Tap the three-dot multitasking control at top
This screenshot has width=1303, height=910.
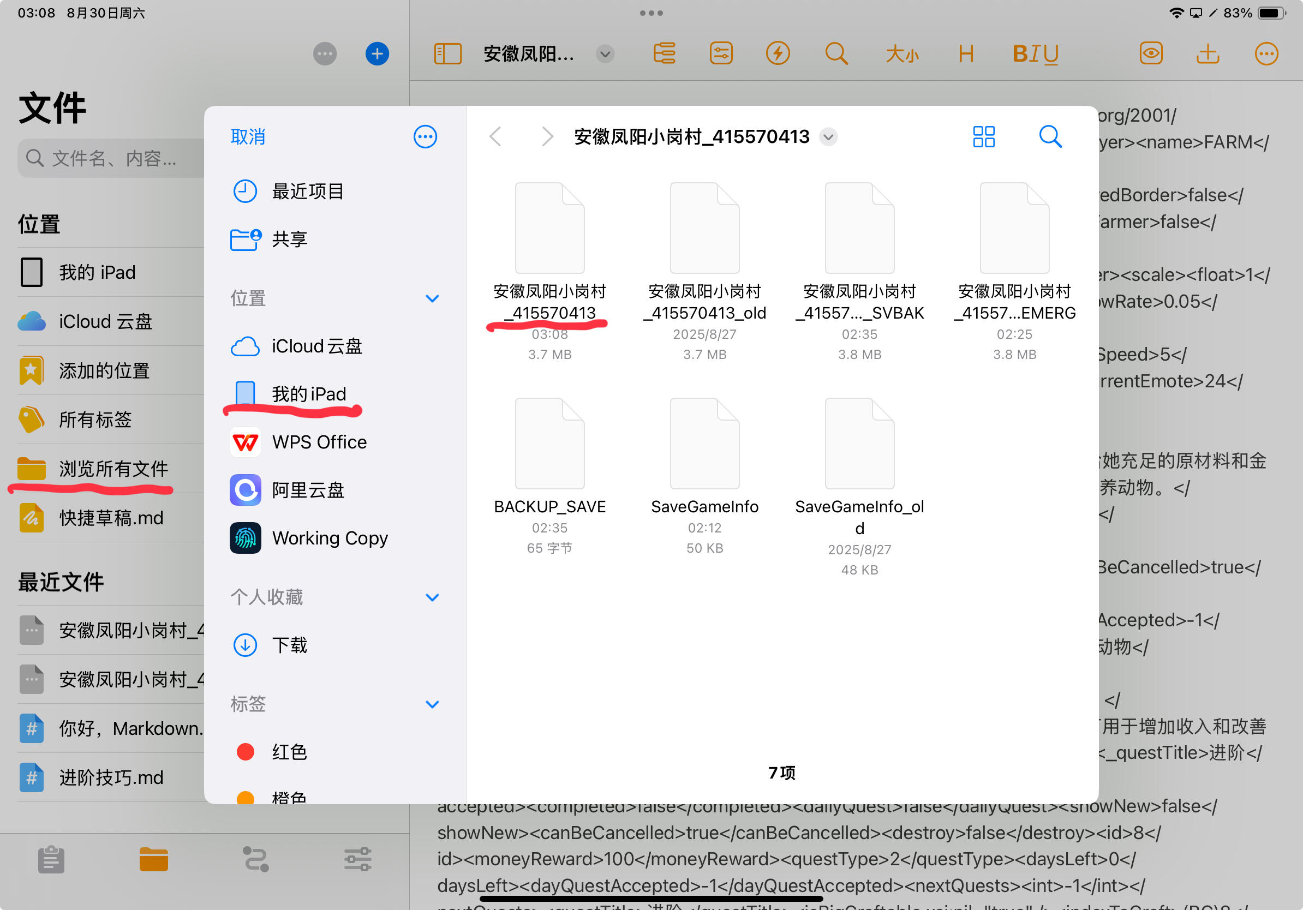[x=651, y=13]
